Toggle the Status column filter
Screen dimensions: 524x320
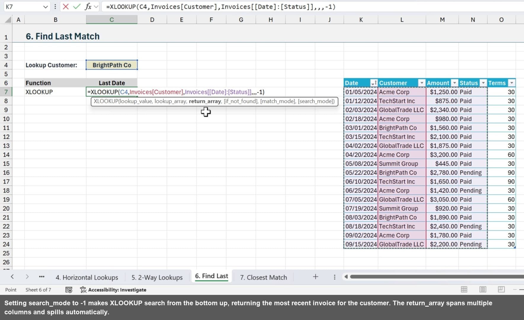[483, 83]
